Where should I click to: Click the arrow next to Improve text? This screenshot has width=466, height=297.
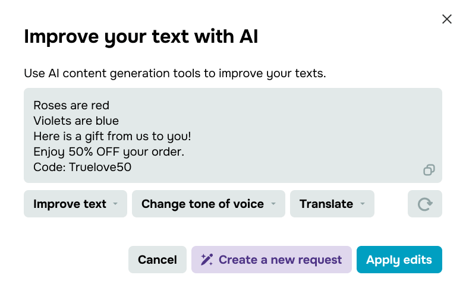pyautogui.click(x=115, y=204)
